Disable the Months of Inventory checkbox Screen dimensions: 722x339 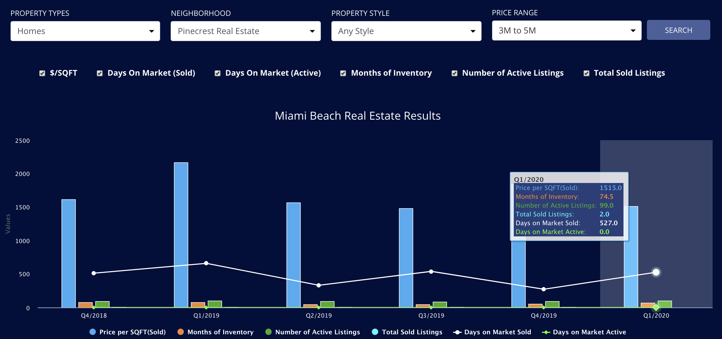[x=343, y=73]
